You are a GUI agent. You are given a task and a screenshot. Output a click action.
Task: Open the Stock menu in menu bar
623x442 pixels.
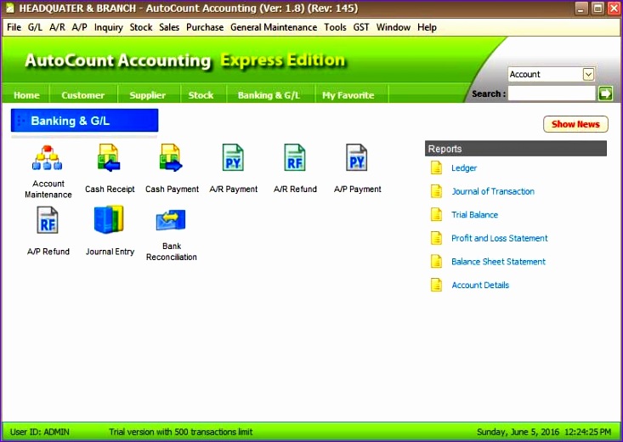(141, 27)
